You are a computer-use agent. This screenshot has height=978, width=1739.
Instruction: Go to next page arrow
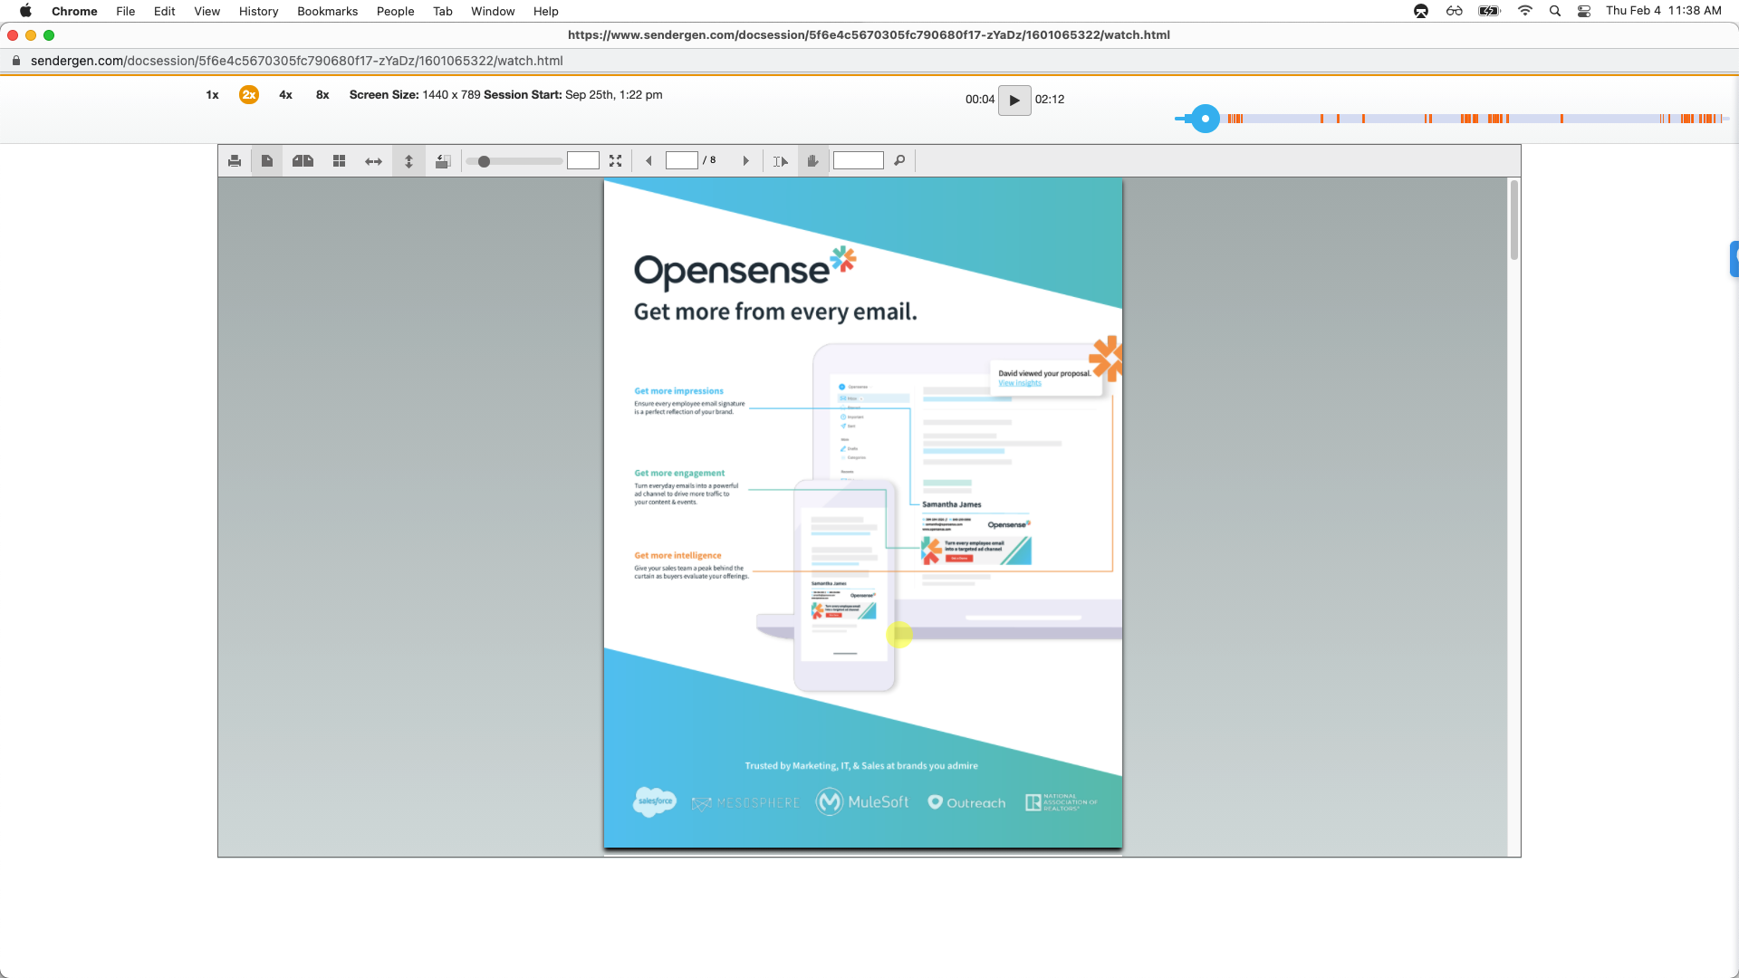pos(746,161)
